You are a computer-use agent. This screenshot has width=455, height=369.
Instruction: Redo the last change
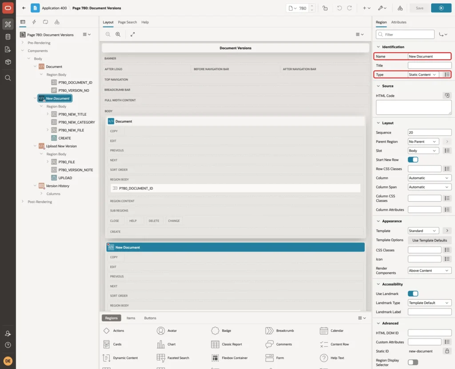coord(349,8)
